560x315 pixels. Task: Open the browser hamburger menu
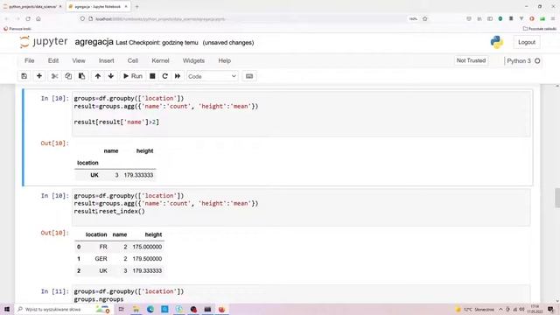553,18
